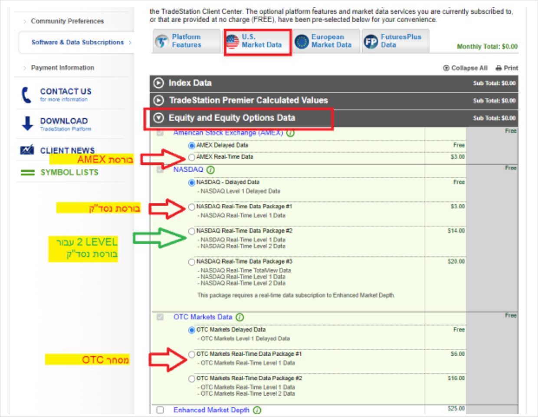Viewport: 538px width, 417px height.
Task: Click the Client News chart icon
Action: click(x=27, y=150)
